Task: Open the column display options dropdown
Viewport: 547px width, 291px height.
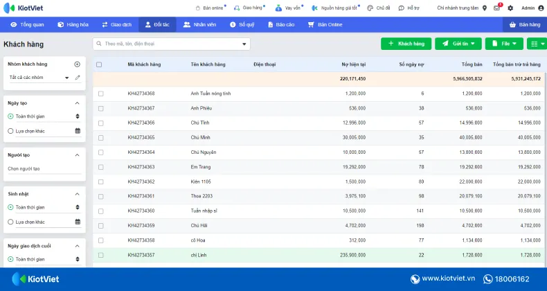Action: coord(536,44)
